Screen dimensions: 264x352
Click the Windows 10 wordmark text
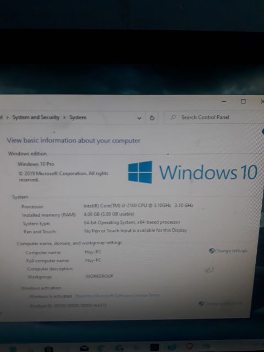tap(208, 172)
